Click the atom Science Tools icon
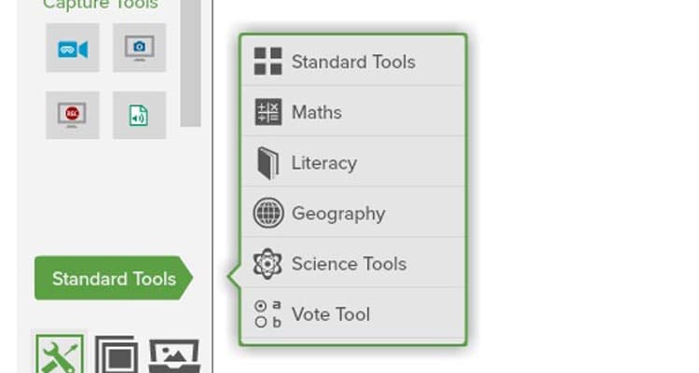Image resolution: width=699 pixels, height=373 pixels. [x=267, y=264]
